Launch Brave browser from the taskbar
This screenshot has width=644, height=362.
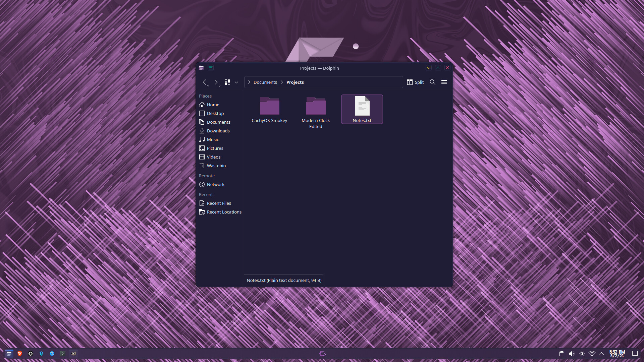click(x=20, y=354)
